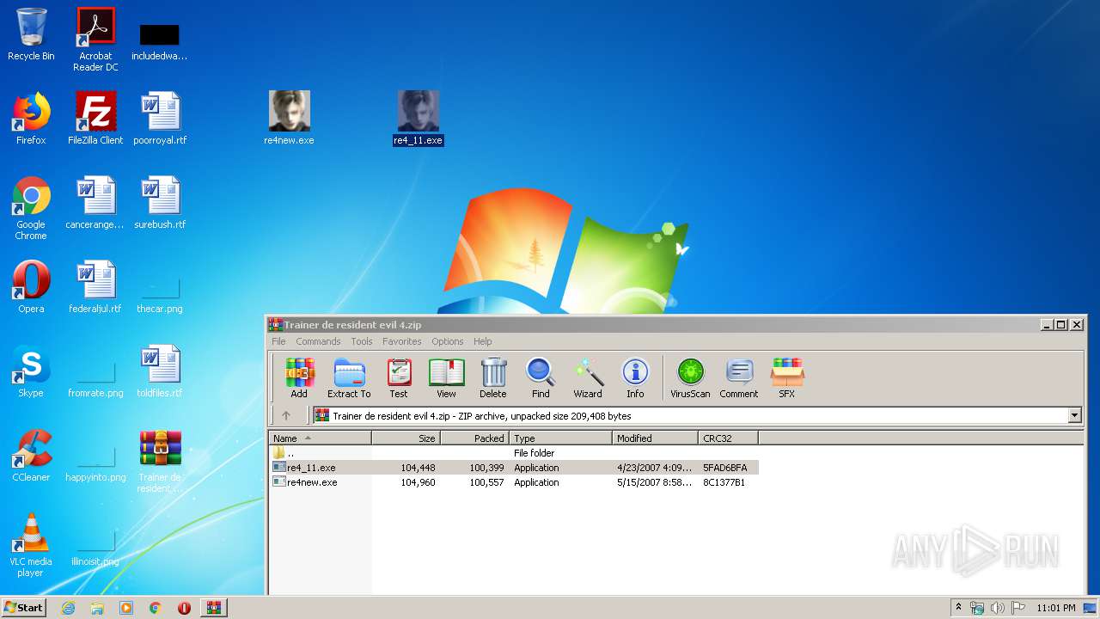1100x619 pixels.
Task: Sort files by Type column
Action: (560, 438)
